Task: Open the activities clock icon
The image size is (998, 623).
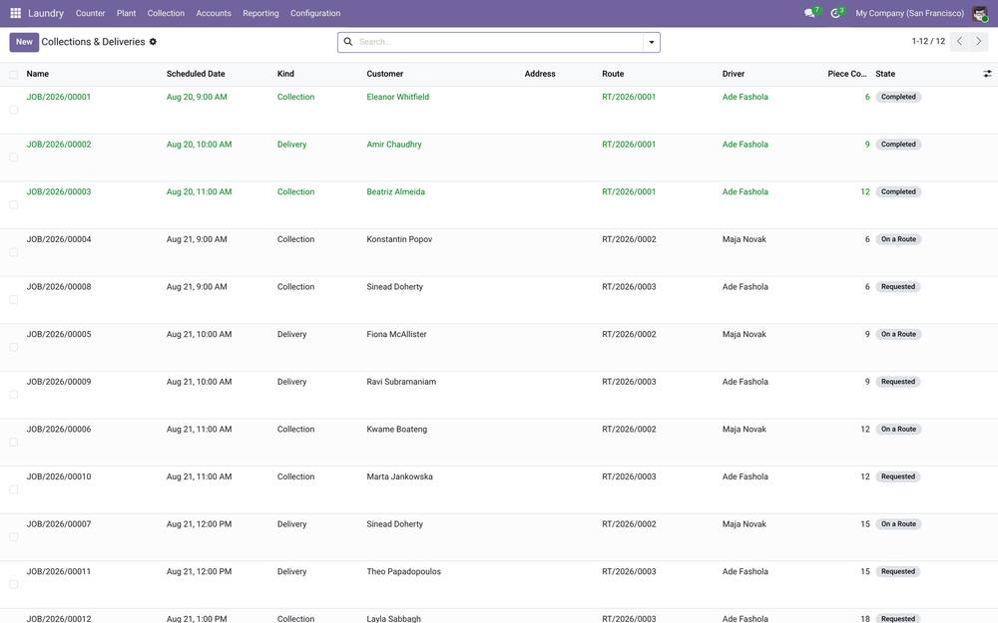Action: point(835,13)
